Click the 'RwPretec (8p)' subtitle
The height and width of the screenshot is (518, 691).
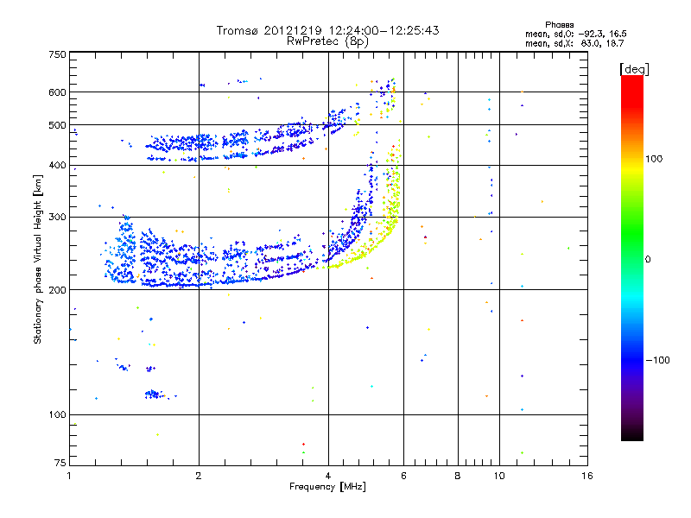(x=327, y=41)
